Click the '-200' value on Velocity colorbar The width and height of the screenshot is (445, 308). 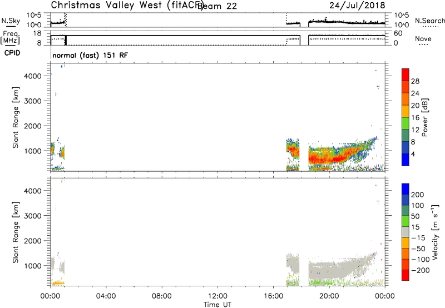pos(421,270)
